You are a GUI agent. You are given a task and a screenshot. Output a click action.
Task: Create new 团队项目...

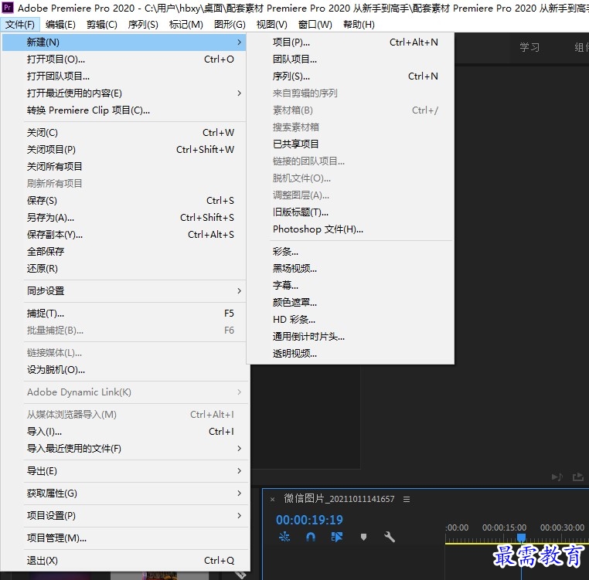click(350, 59)
